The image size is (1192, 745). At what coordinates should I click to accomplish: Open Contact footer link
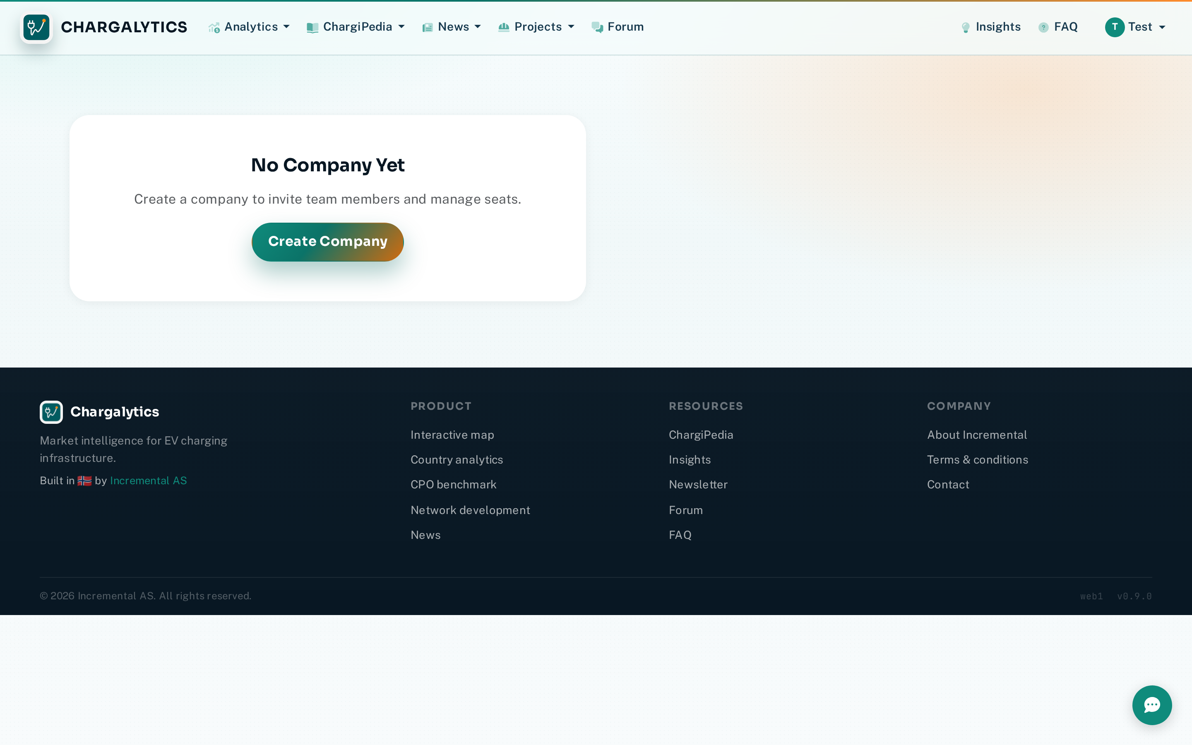click(948, 484)
